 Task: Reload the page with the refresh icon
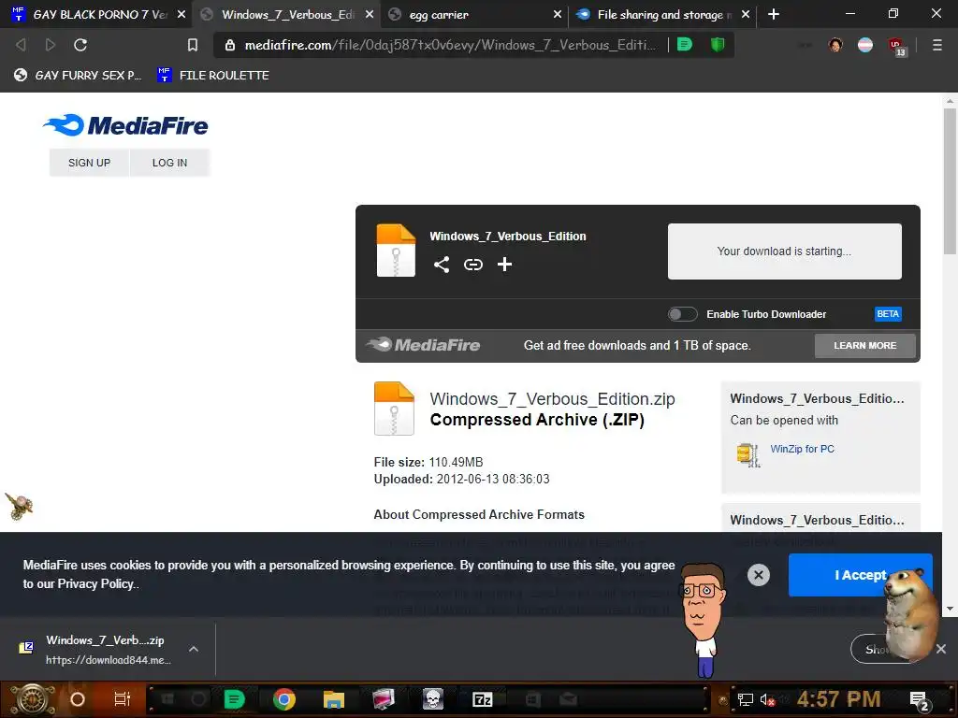(80, 45)
